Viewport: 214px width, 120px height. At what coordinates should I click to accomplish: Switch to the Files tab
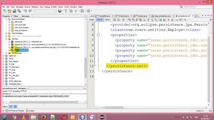pos(16,16)
